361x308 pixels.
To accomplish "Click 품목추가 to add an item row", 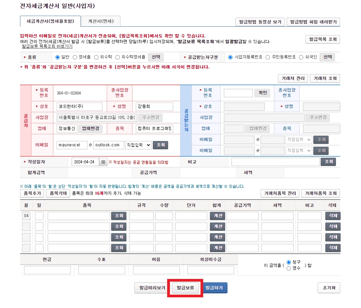I will point(32,193).
